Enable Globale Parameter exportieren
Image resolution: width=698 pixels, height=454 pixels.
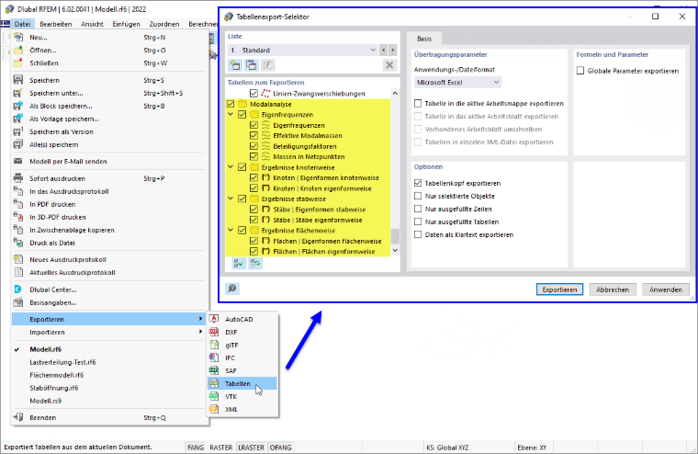(580, 71)
